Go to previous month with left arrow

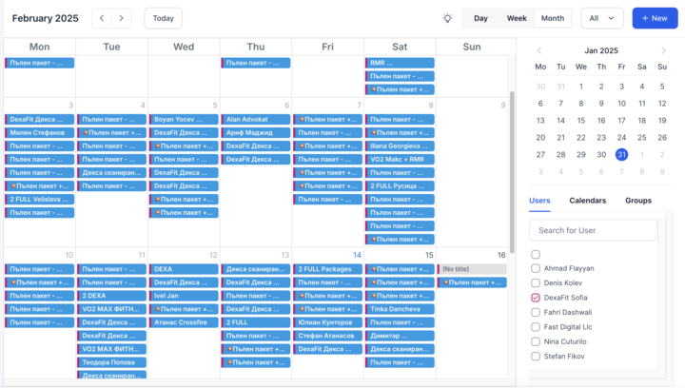(x=102, y=18)
